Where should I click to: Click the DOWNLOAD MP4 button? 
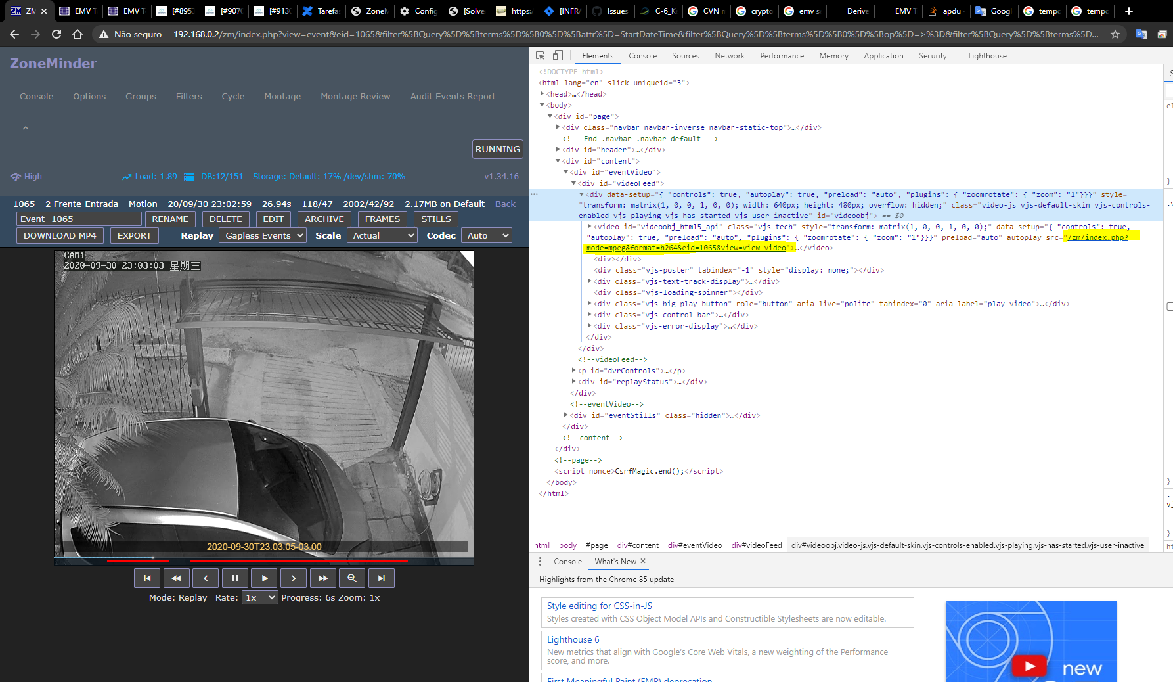click(60, 235)
